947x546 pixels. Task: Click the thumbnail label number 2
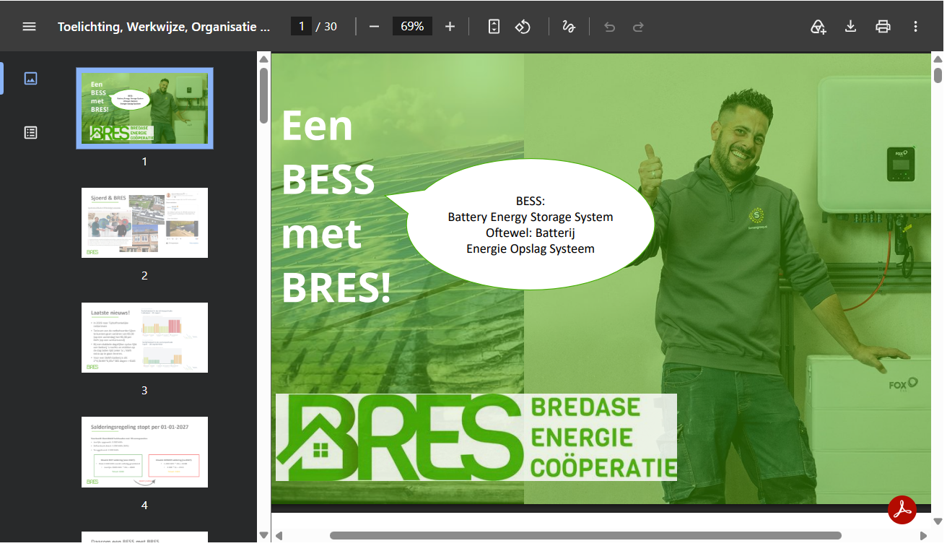(x=144, y=275)
